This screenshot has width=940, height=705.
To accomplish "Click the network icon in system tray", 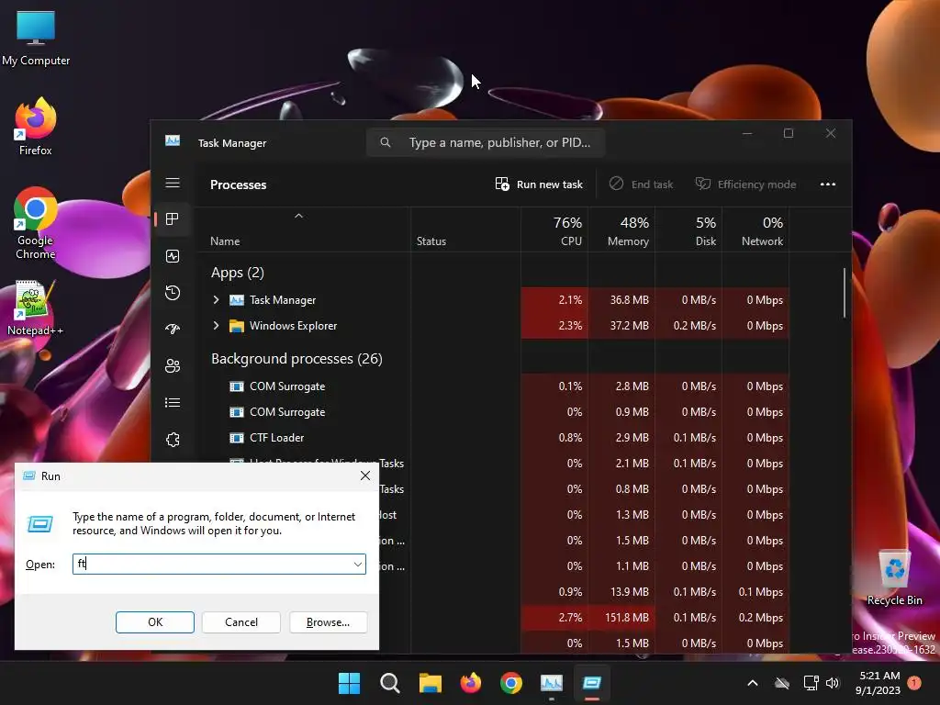I will pos(811,683).
